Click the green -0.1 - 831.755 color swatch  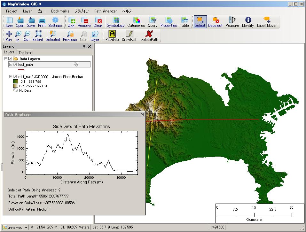click(x=15, y=81)
